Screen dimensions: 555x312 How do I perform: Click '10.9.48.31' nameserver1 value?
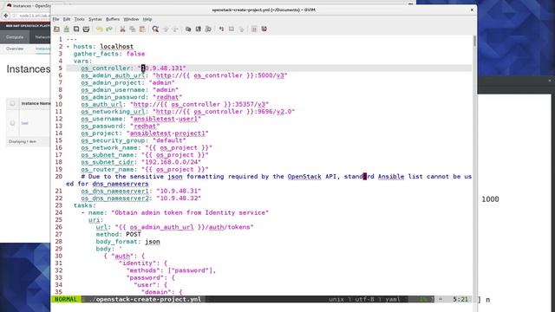coord(179,191)
